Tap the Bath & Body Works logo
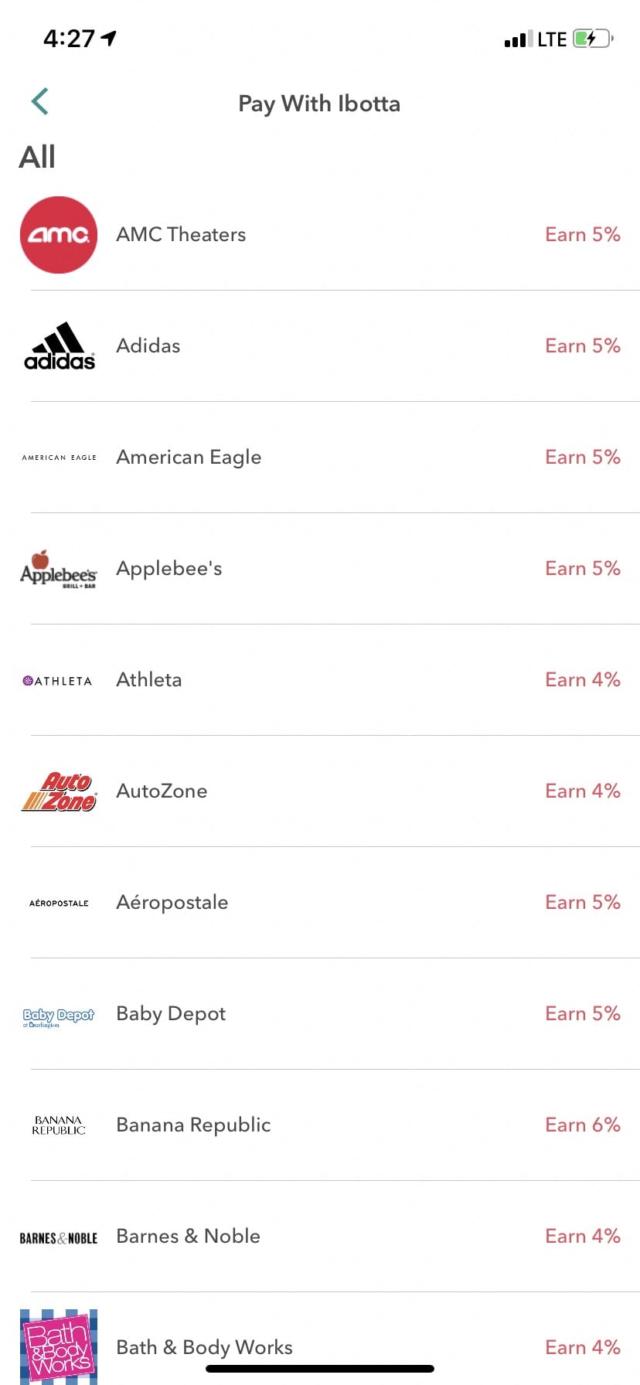 coord(59,1346)
